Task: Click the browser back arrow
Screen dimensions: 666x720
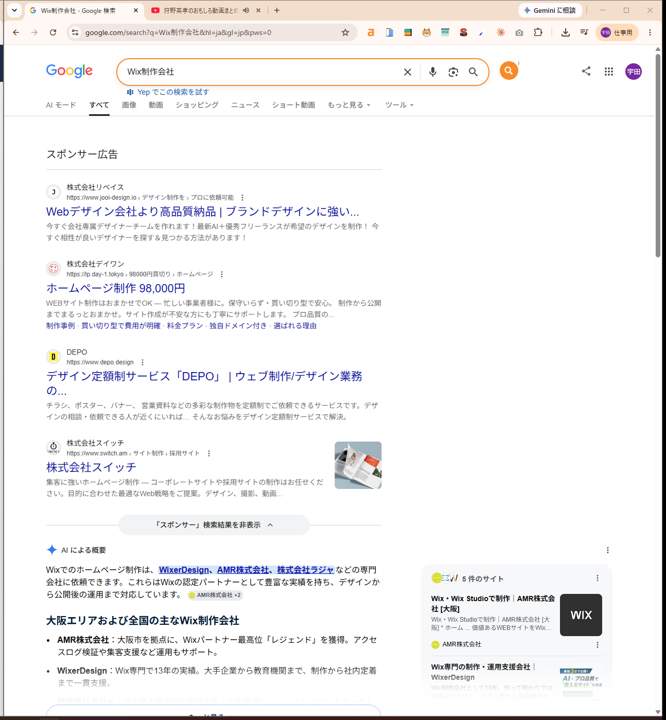Action: click(16, 32)
